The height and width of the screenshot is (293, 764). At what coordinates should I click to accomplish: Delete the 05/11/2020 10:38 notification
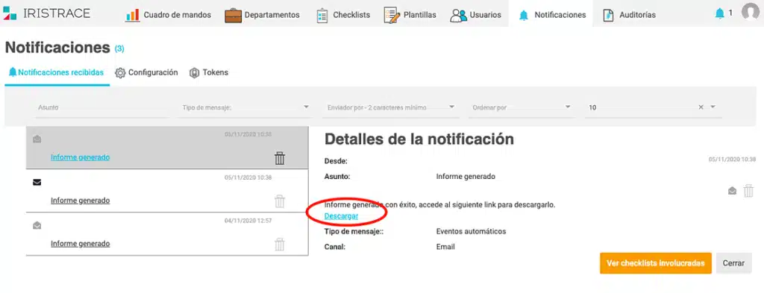tap(280, 201)
